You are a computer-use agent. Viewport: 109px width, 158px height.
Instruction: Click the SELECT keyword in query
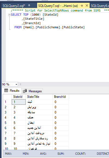(x=16, y=15)
